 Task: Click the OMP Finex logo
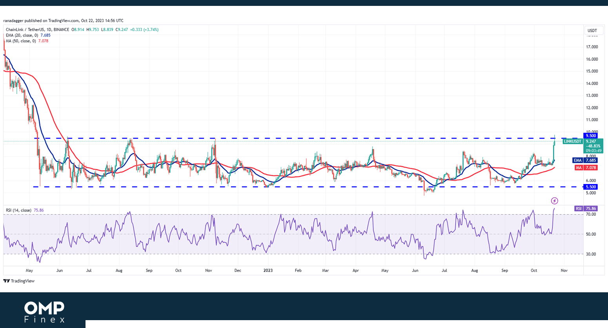[44, 312]
